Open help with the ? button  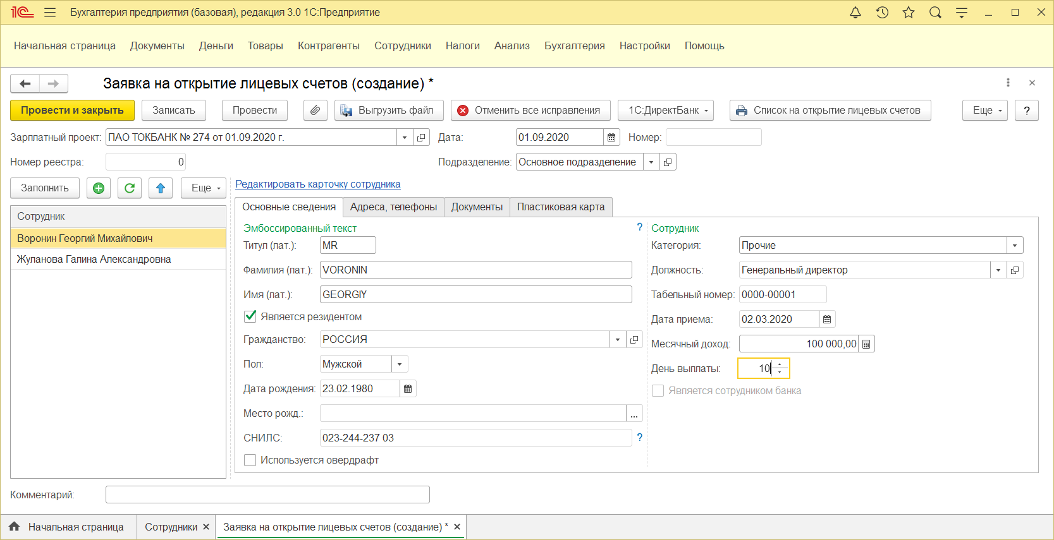[1027, 111]
